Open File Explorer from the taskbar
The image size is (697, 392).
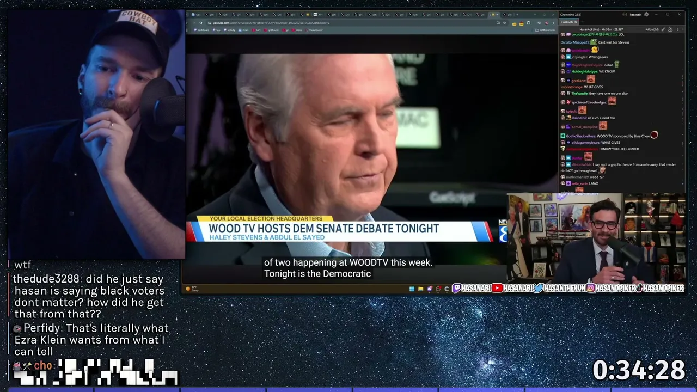(420, 289)
